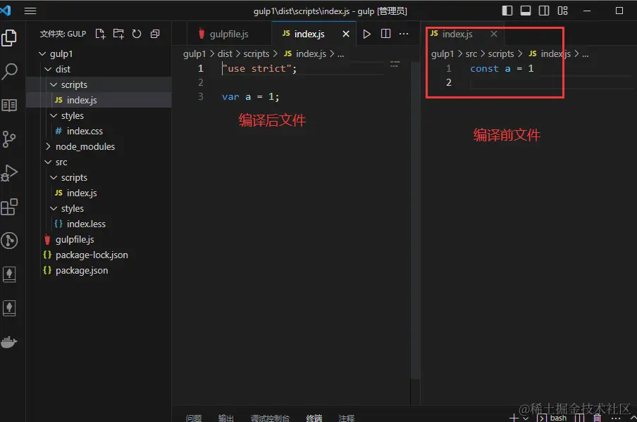This screenshot has height=422, width=637.
Task: Collapse the gulp1 root folder
Action: [42, 53]
